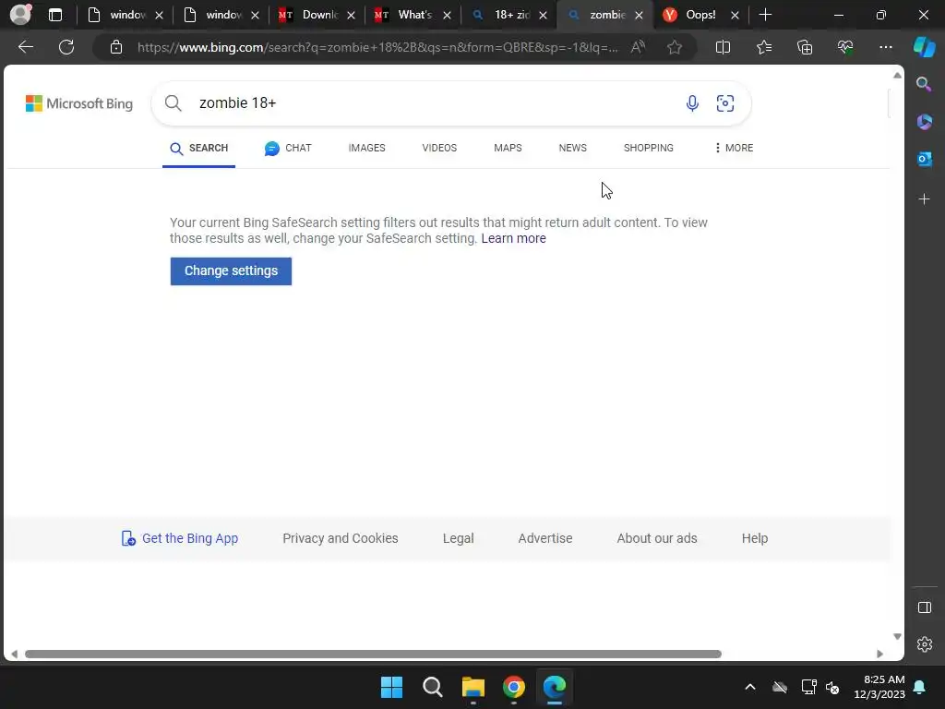Image resolution: width=945 pixels, height=709 pixels.
Task: Switch to the Images tab
Action: click(366, 148)
